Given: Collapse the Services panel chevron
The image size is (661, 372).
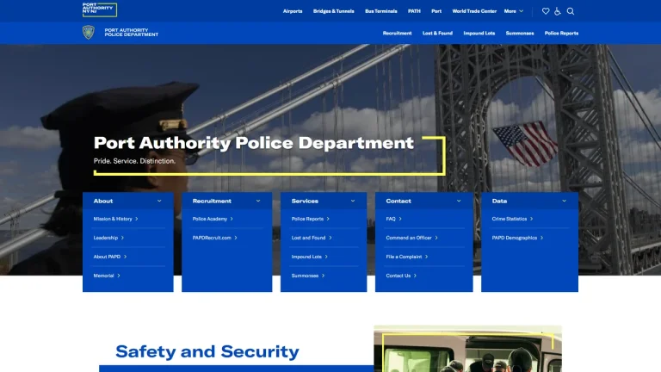Looking at the screenshot, I should (x=353, y=201).
